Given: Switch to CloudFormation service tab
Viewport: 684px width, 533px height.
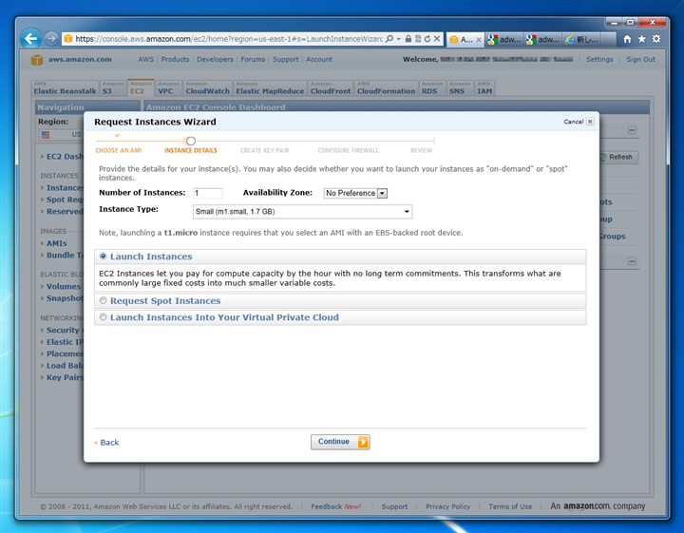Looking at the screenshot, I should pos(386,88).
